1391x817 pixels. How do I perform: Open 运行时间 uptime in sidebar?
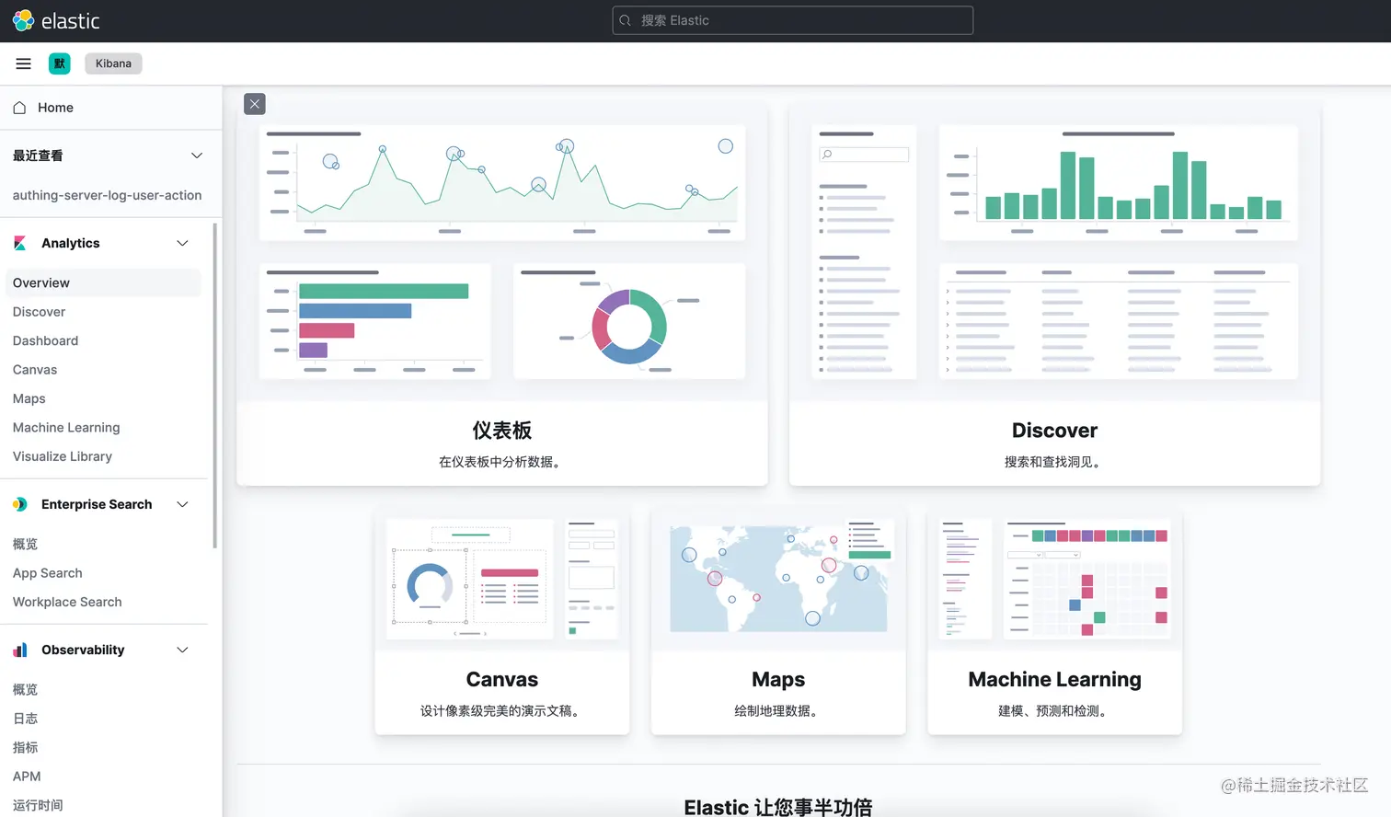coord(38,805)
